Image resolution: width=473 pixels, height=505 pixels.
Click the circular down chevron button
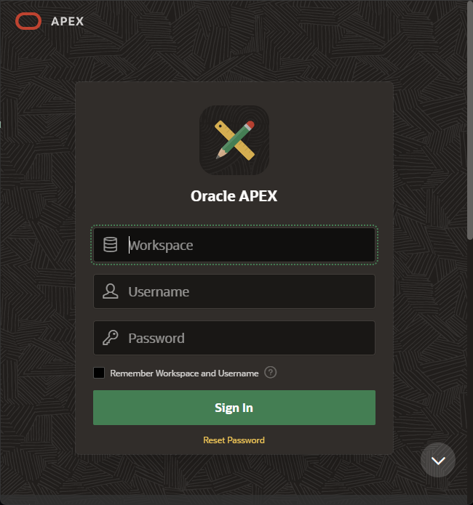coord(438,460)
